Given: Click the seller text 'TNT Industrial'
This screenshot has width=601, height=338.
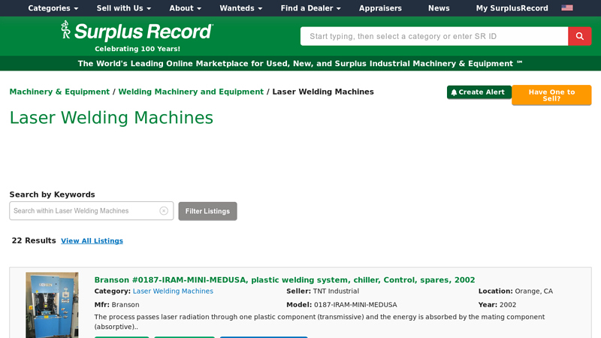Looking at the screenshot, I should pos(336,291).
